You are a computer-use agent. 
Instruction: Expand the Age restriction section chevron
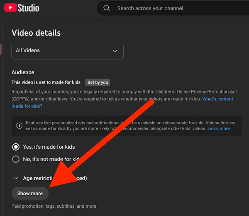tap(16, 178)
